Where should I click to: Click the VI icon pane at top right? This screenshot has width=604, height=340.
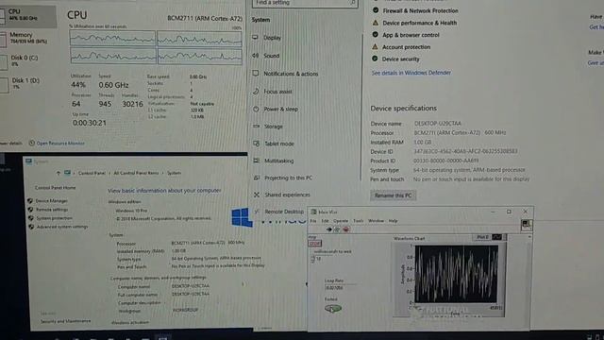tap(527, 225)
